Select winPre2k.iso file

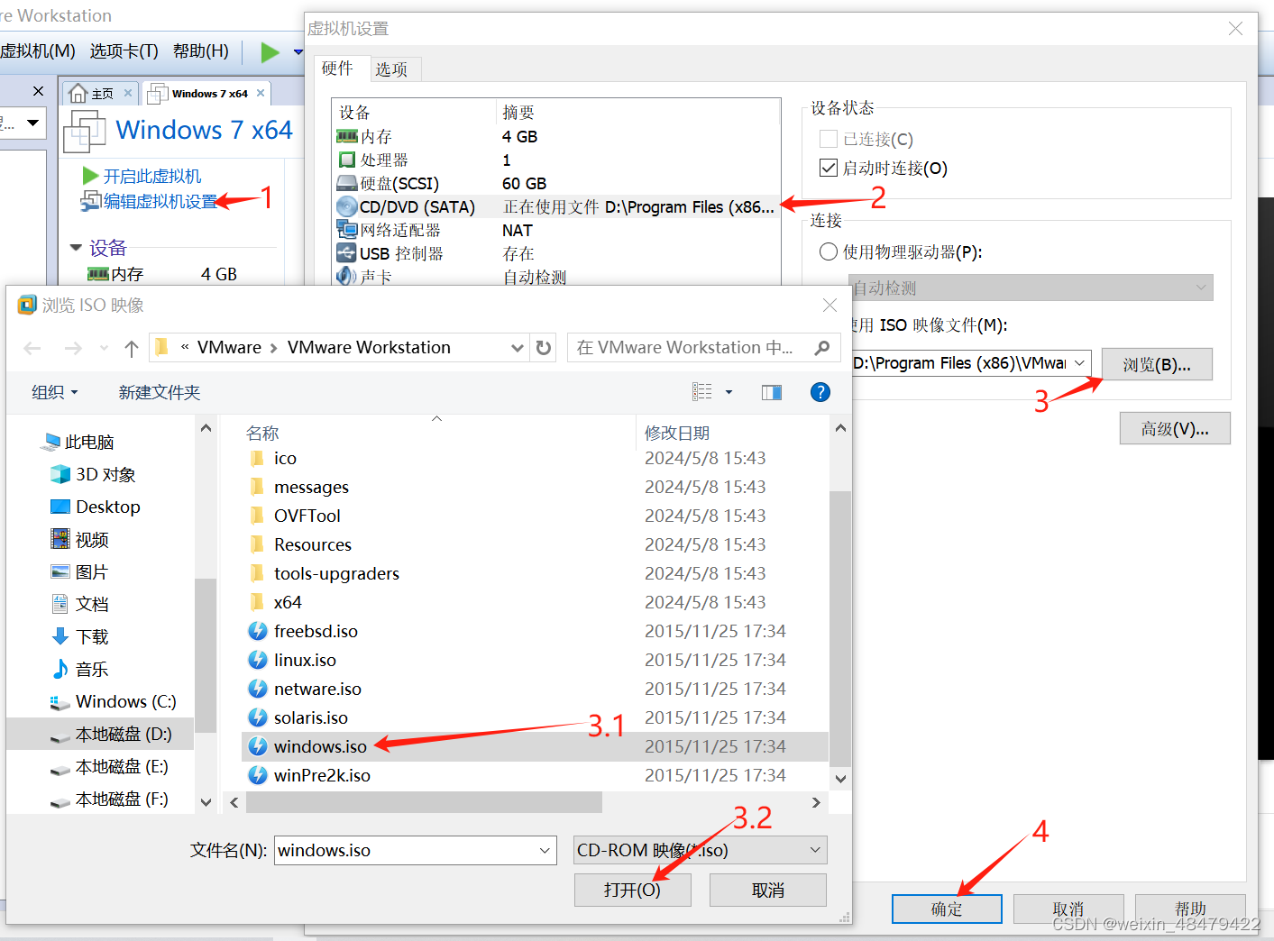(x=322, y=775)
